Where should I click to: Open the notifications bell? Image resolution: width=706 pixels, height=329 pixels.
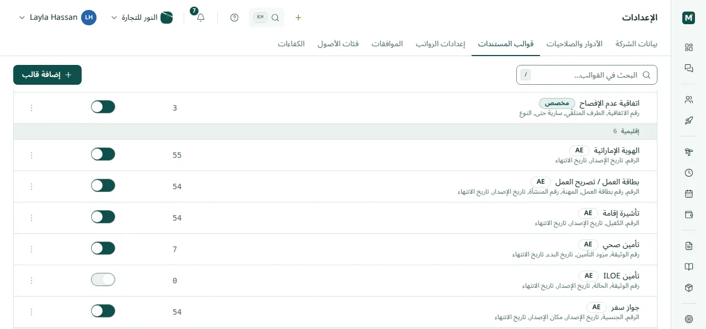coord(201,18)
